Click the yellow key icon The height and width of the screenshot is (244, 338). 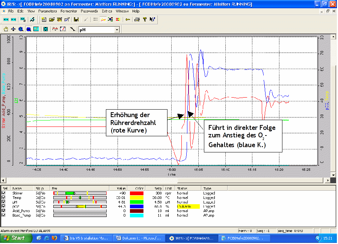(128, 20)
